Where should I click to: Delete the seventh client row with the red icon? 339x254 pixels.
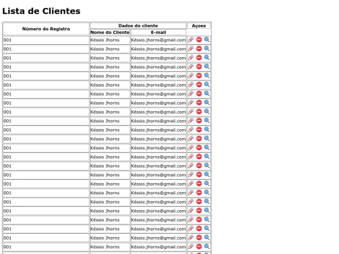point(199,93)
